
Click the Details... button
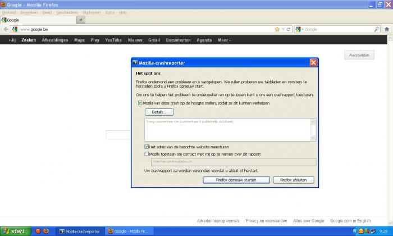pyautogui.click(x=159, y=112)
